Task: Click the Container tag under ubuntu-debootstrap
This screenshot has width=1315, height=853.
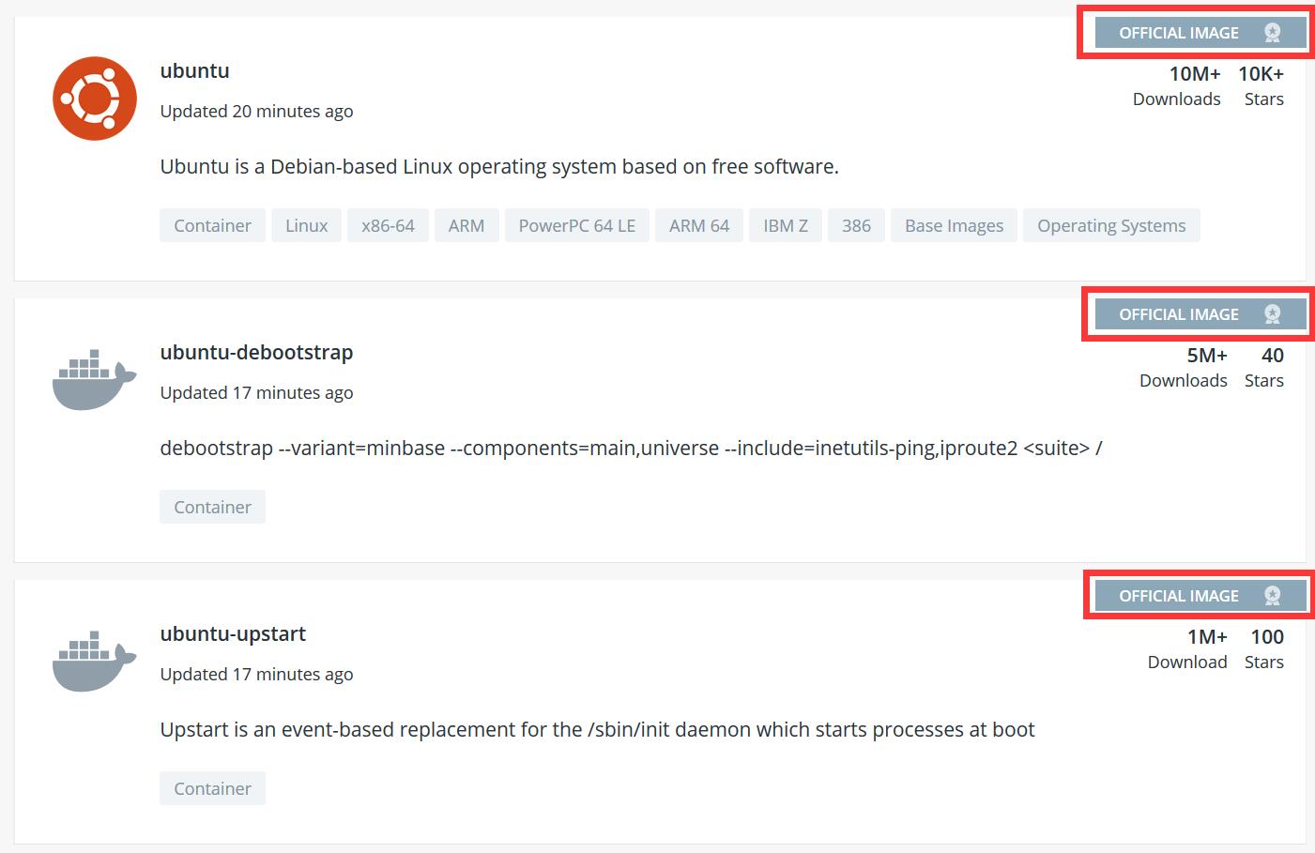Action: [x=212, y=508]
